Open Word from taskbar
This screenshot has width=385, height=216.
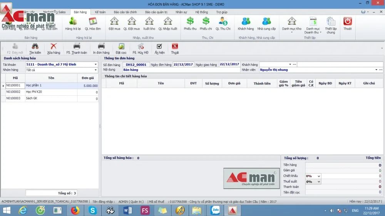pyautogui.click(x=128, y=210)
